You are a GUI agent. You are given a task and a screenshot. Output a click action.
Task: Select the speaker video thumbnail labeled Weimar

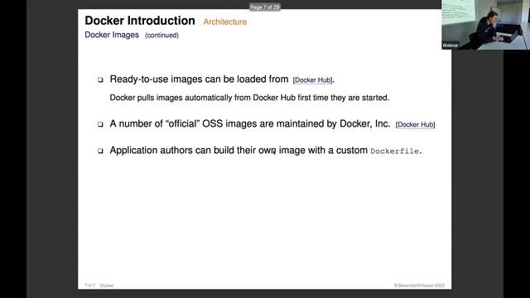pyautogui.click(x=485, y=25)
